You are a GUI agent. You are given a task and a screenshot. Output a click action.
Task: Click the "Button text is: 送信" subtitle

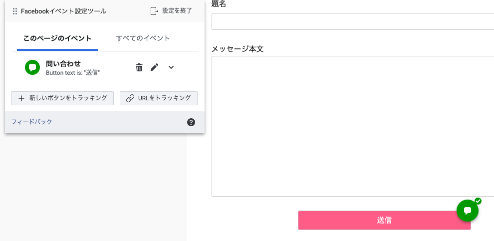pos(73,73)
